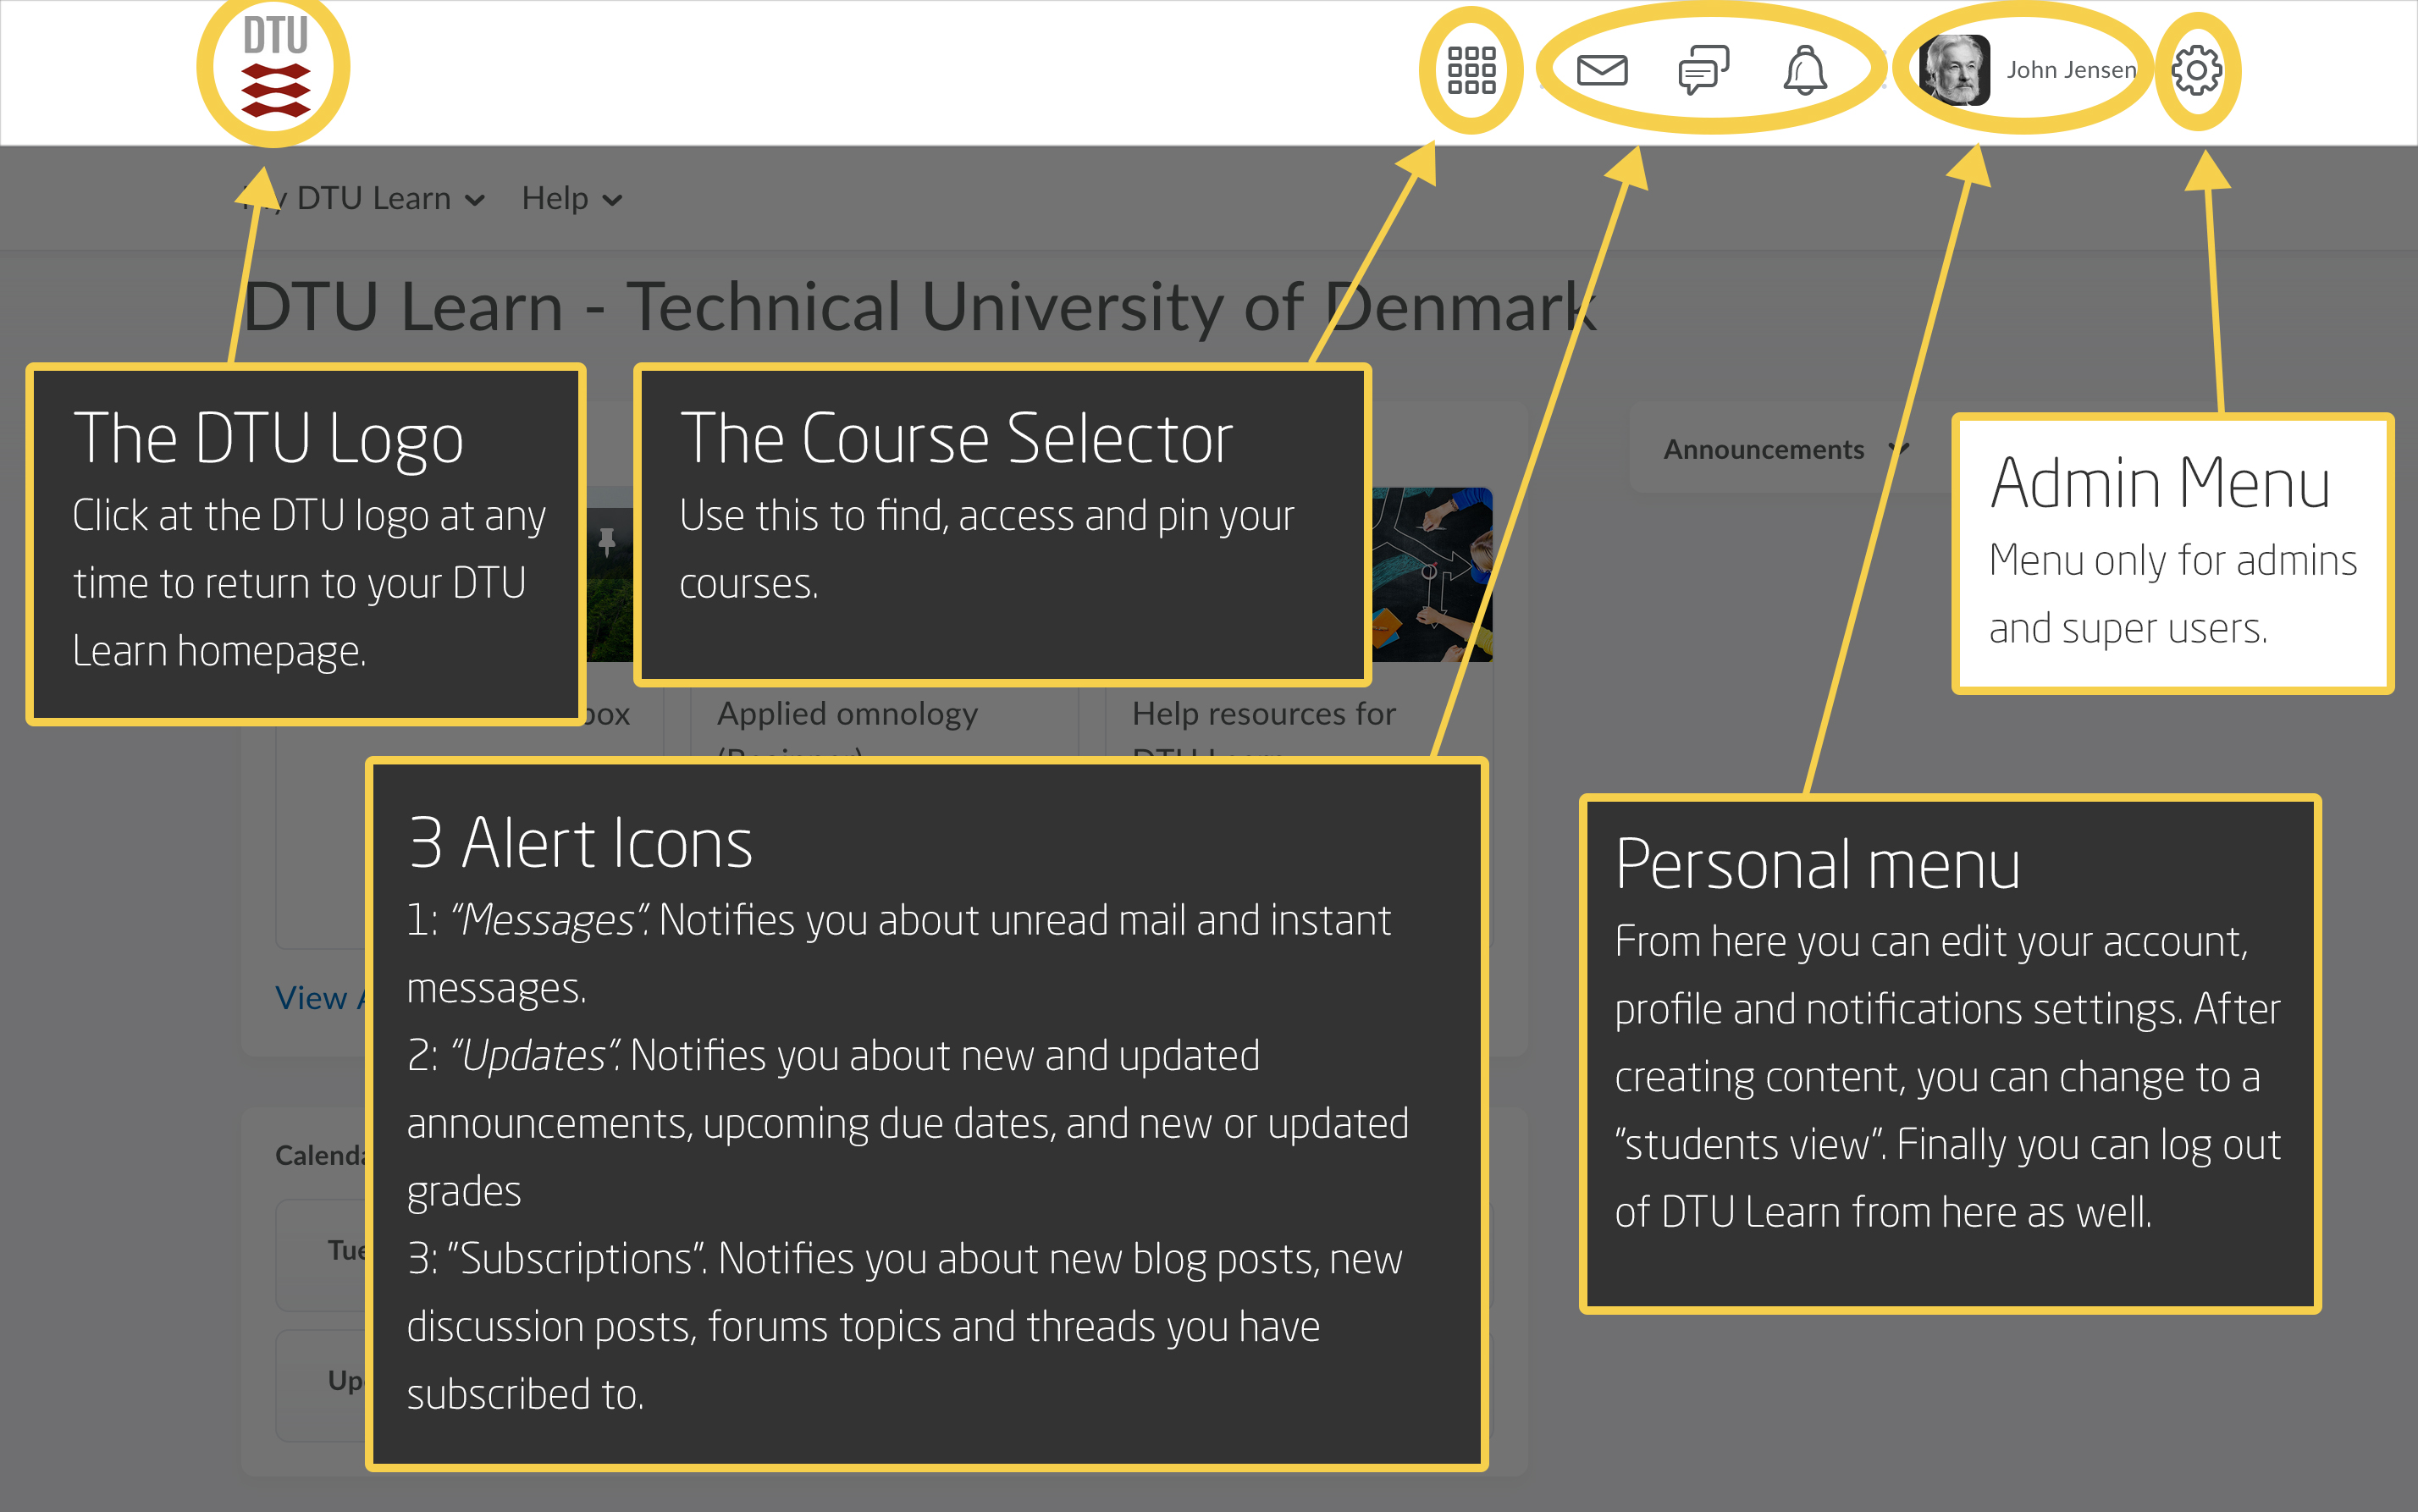Open Help resources for DTU Learn course

(x=1263, y=714)
